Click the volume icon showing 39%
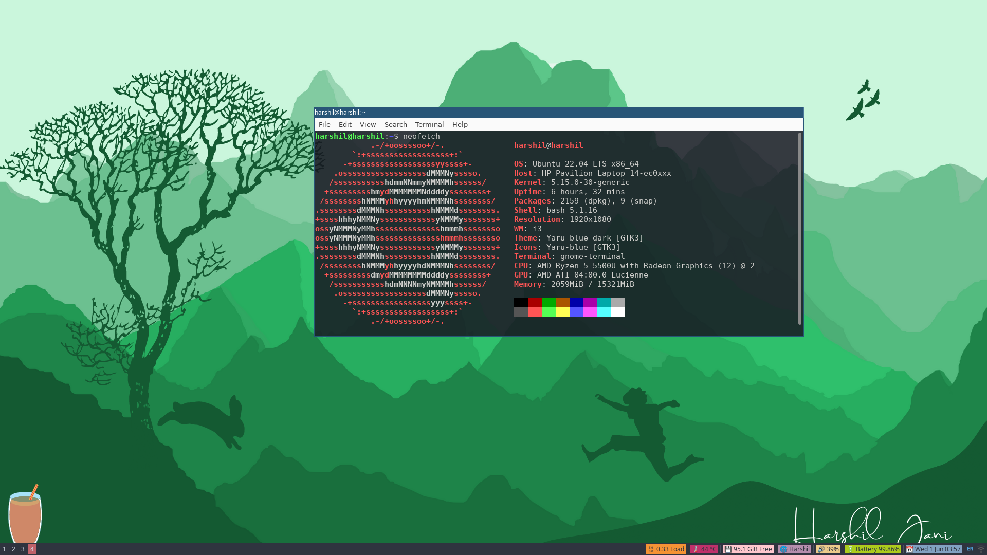This screenshot has width=987, height=555. point(820,549)
